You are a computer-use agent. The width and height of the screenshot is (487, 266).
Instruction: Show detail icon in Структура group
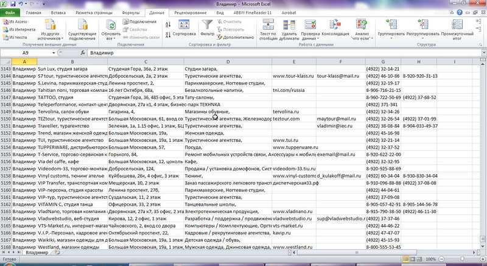click(x=478, y=21)
